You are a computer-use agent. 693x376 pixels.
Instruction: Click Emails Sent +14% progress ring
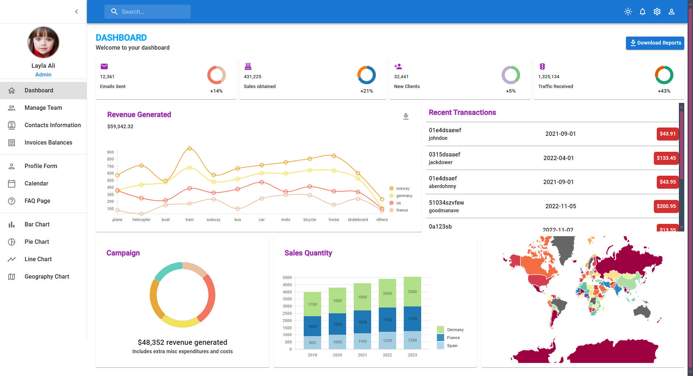coord(216,75)
